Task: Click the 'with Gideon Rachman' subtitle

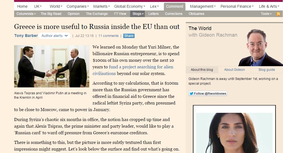Action: coord(213,35)
